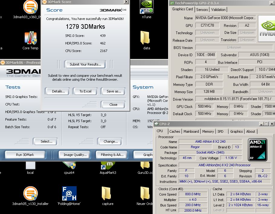Open the Filtering & AA settings
275x214 pixels.
pyautogui.click(x=112, y=155)
